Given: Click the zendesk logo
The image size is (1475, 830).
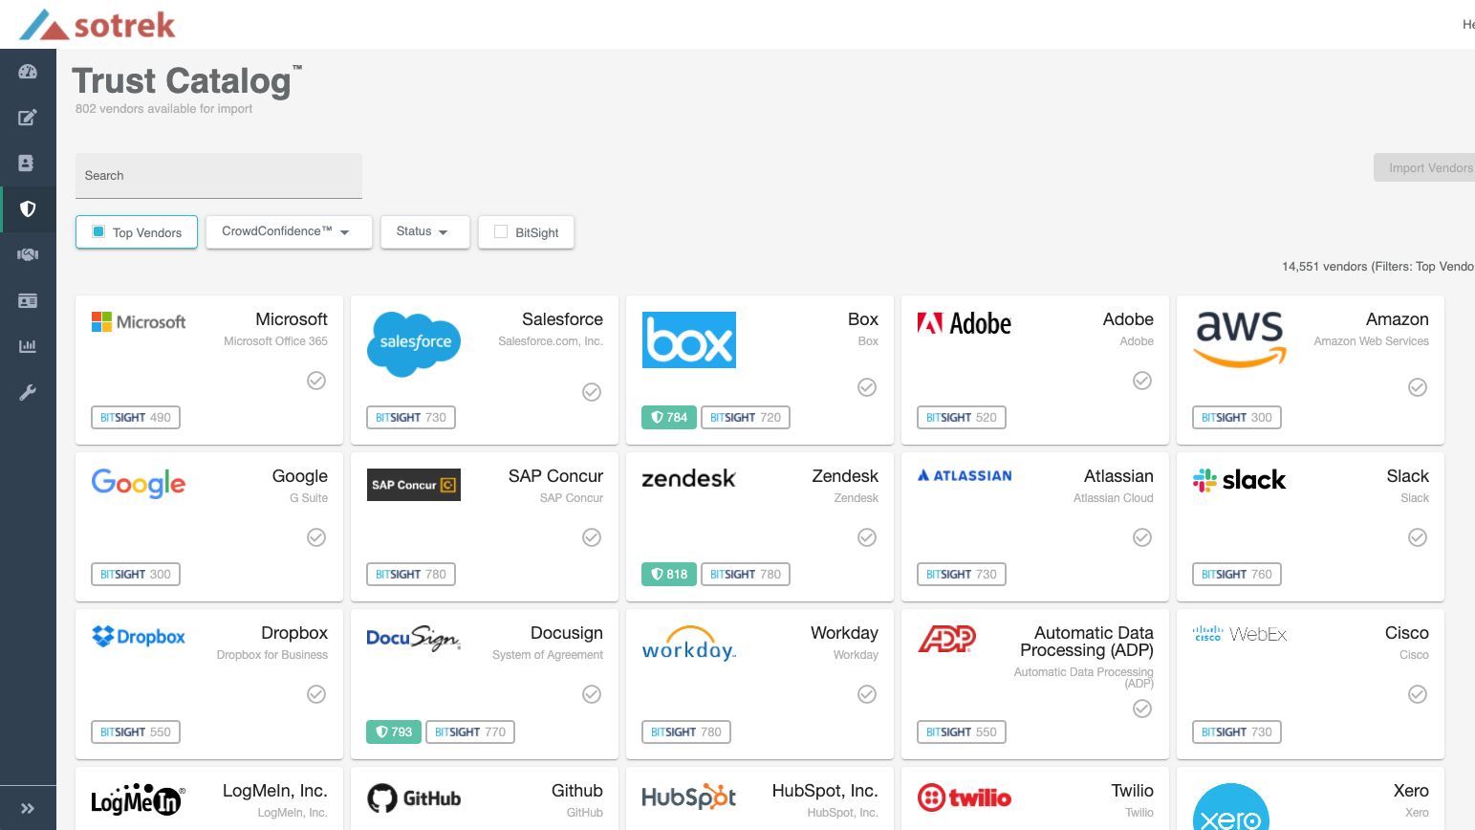Looking at the screenshot, I should coord(689,478).
